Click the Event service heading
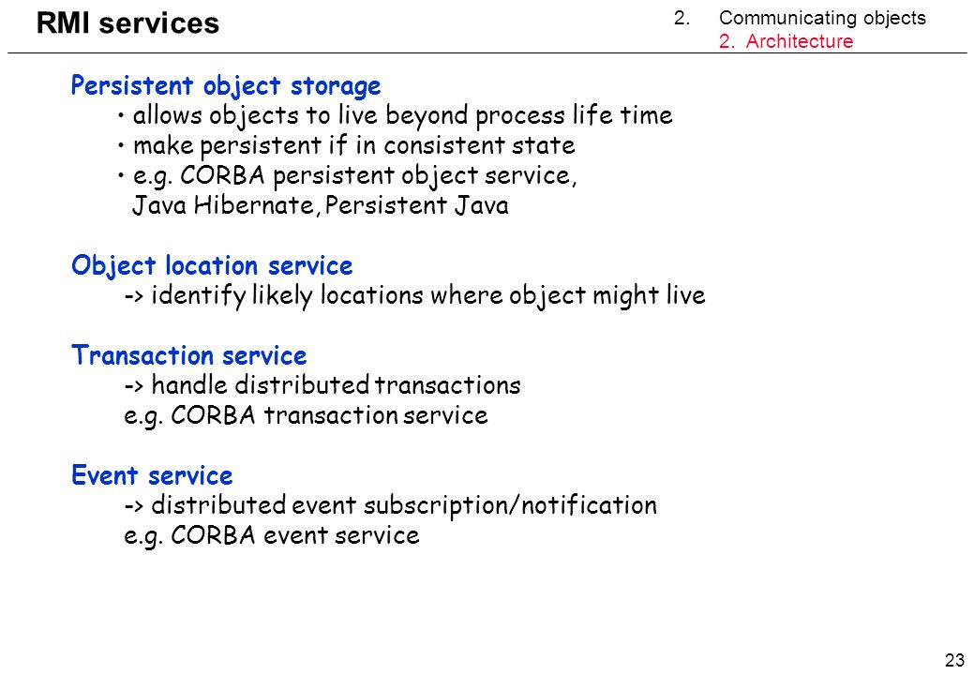The height and width of the screenshot is (675, 974). point(152,475)
